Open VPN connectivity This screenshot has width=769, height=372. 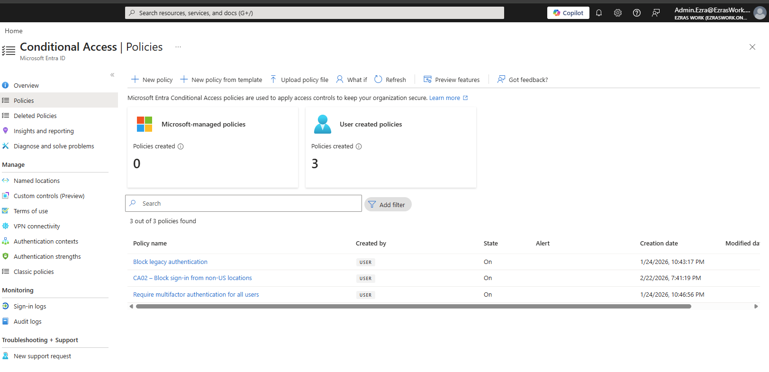pos(36,226)
